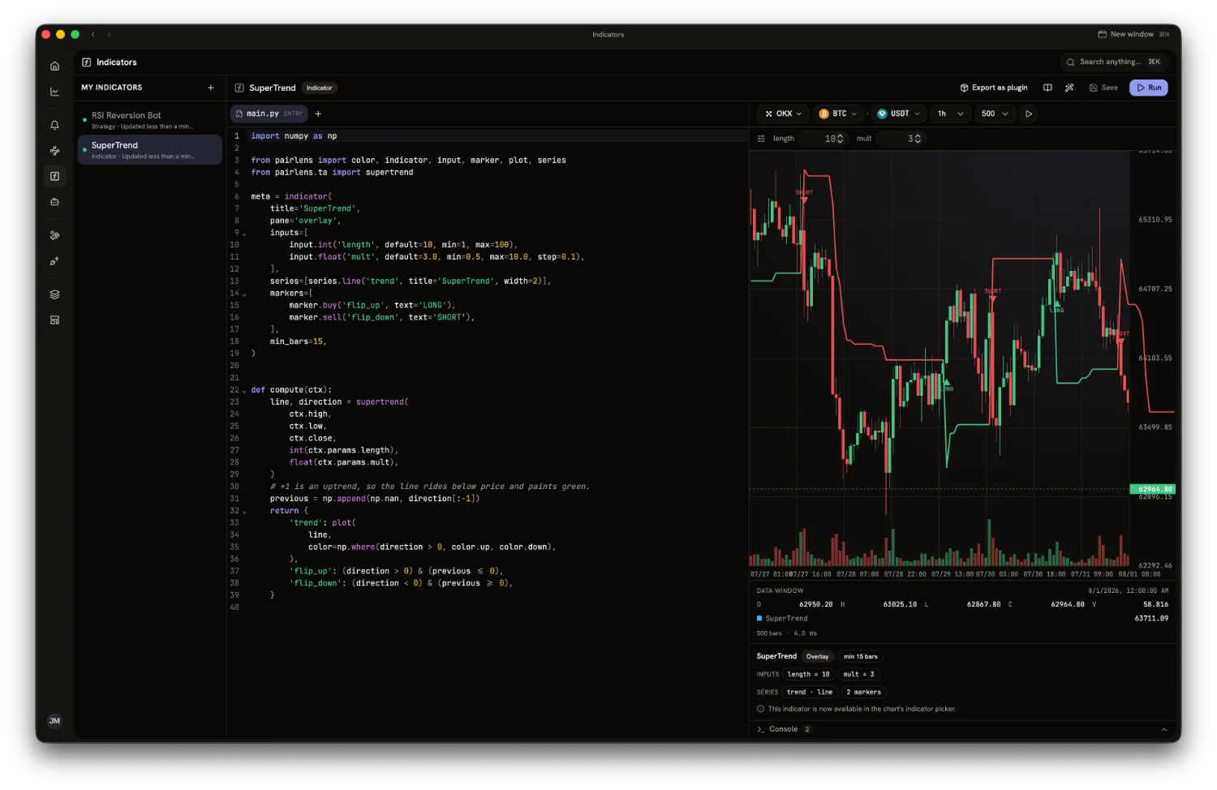Image resolution: width=1217 pixels, height=790 pixels.
Task: Expand the Console panel chevron
Action: click(x=1164, y=729)
